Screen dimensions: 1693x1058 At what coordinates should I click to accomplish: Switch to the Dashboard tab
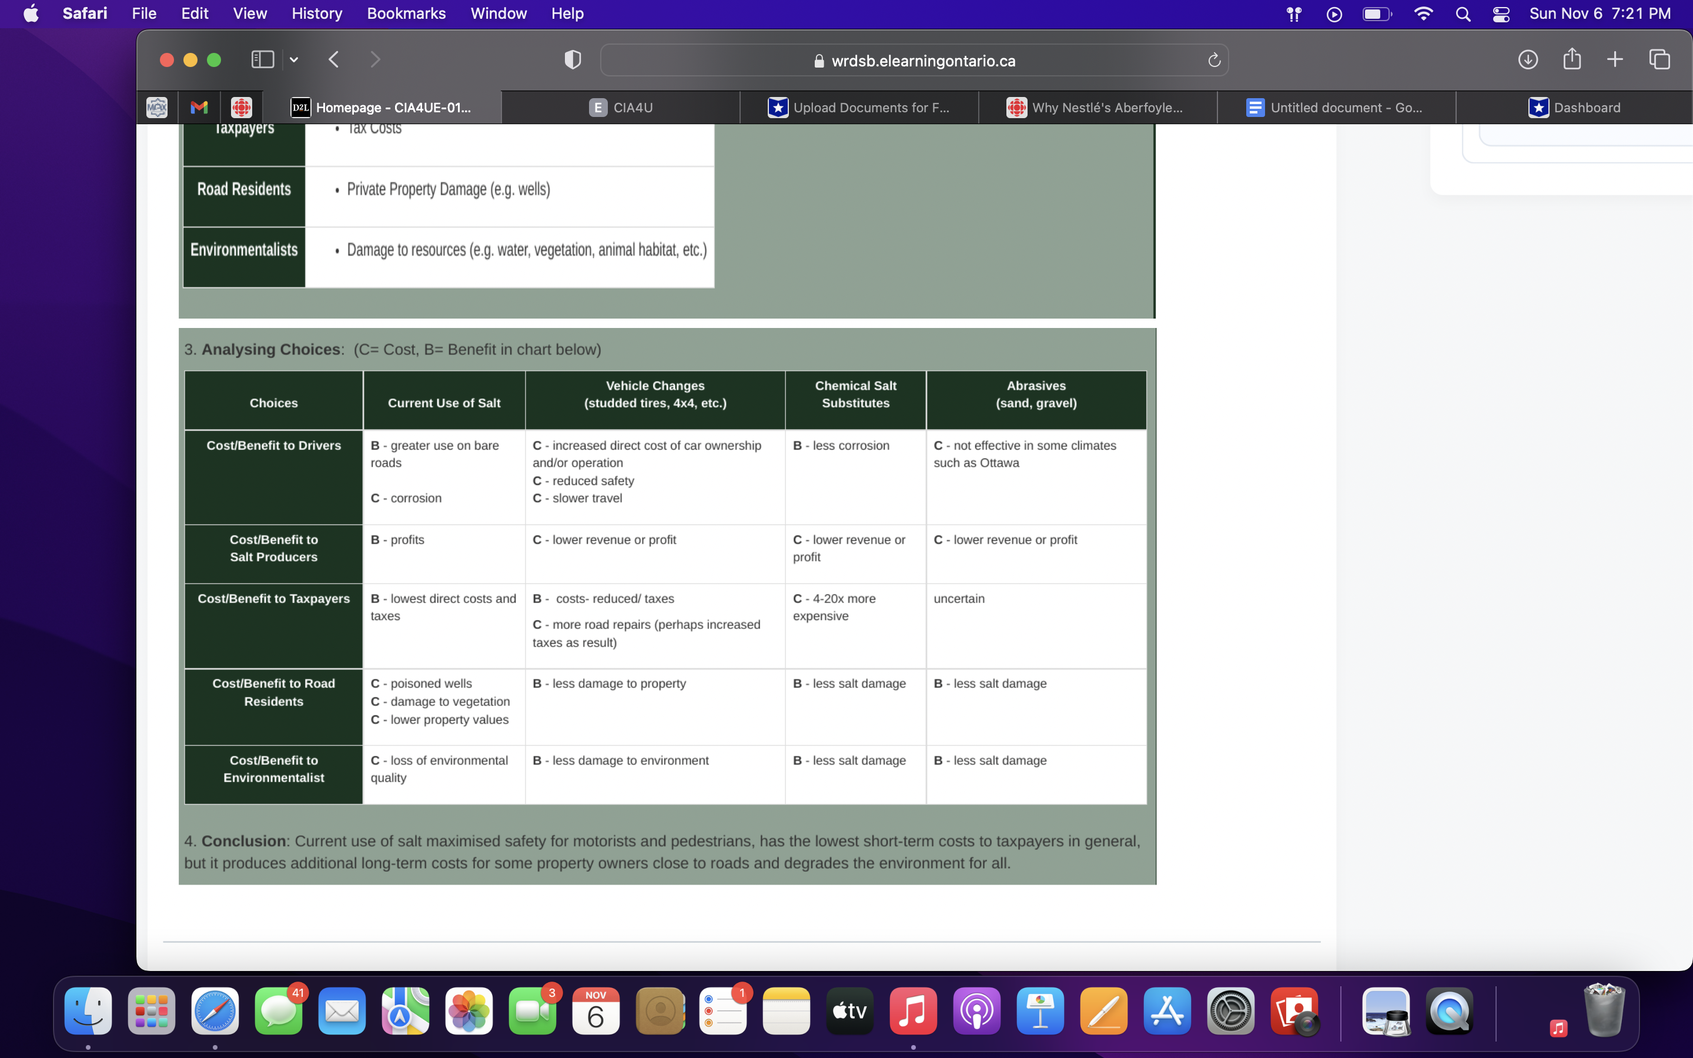pyautogui.click(x=1574, y=107)
